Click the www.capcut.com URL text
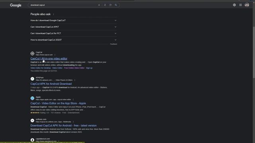This screenshot has width=255, height=143. click(44, 55)
